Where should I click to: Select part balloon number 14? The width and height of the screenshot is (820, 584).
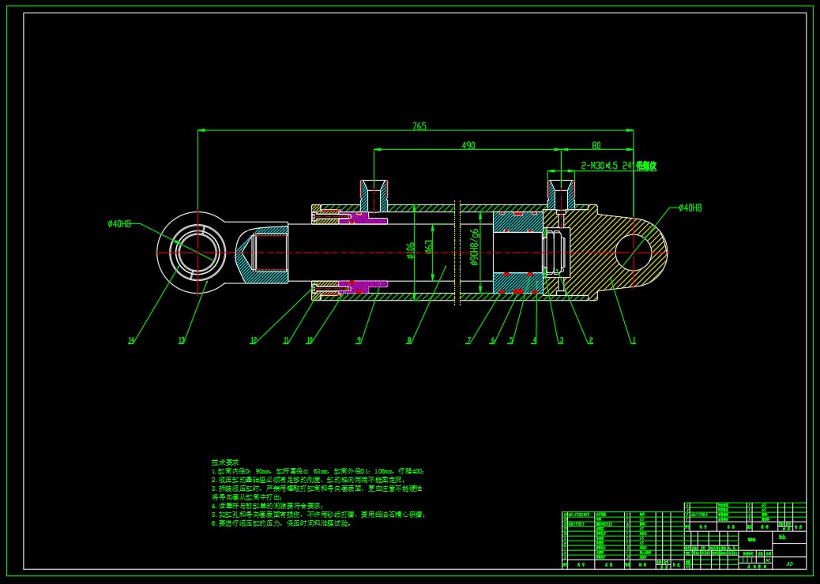coord(131,341)
